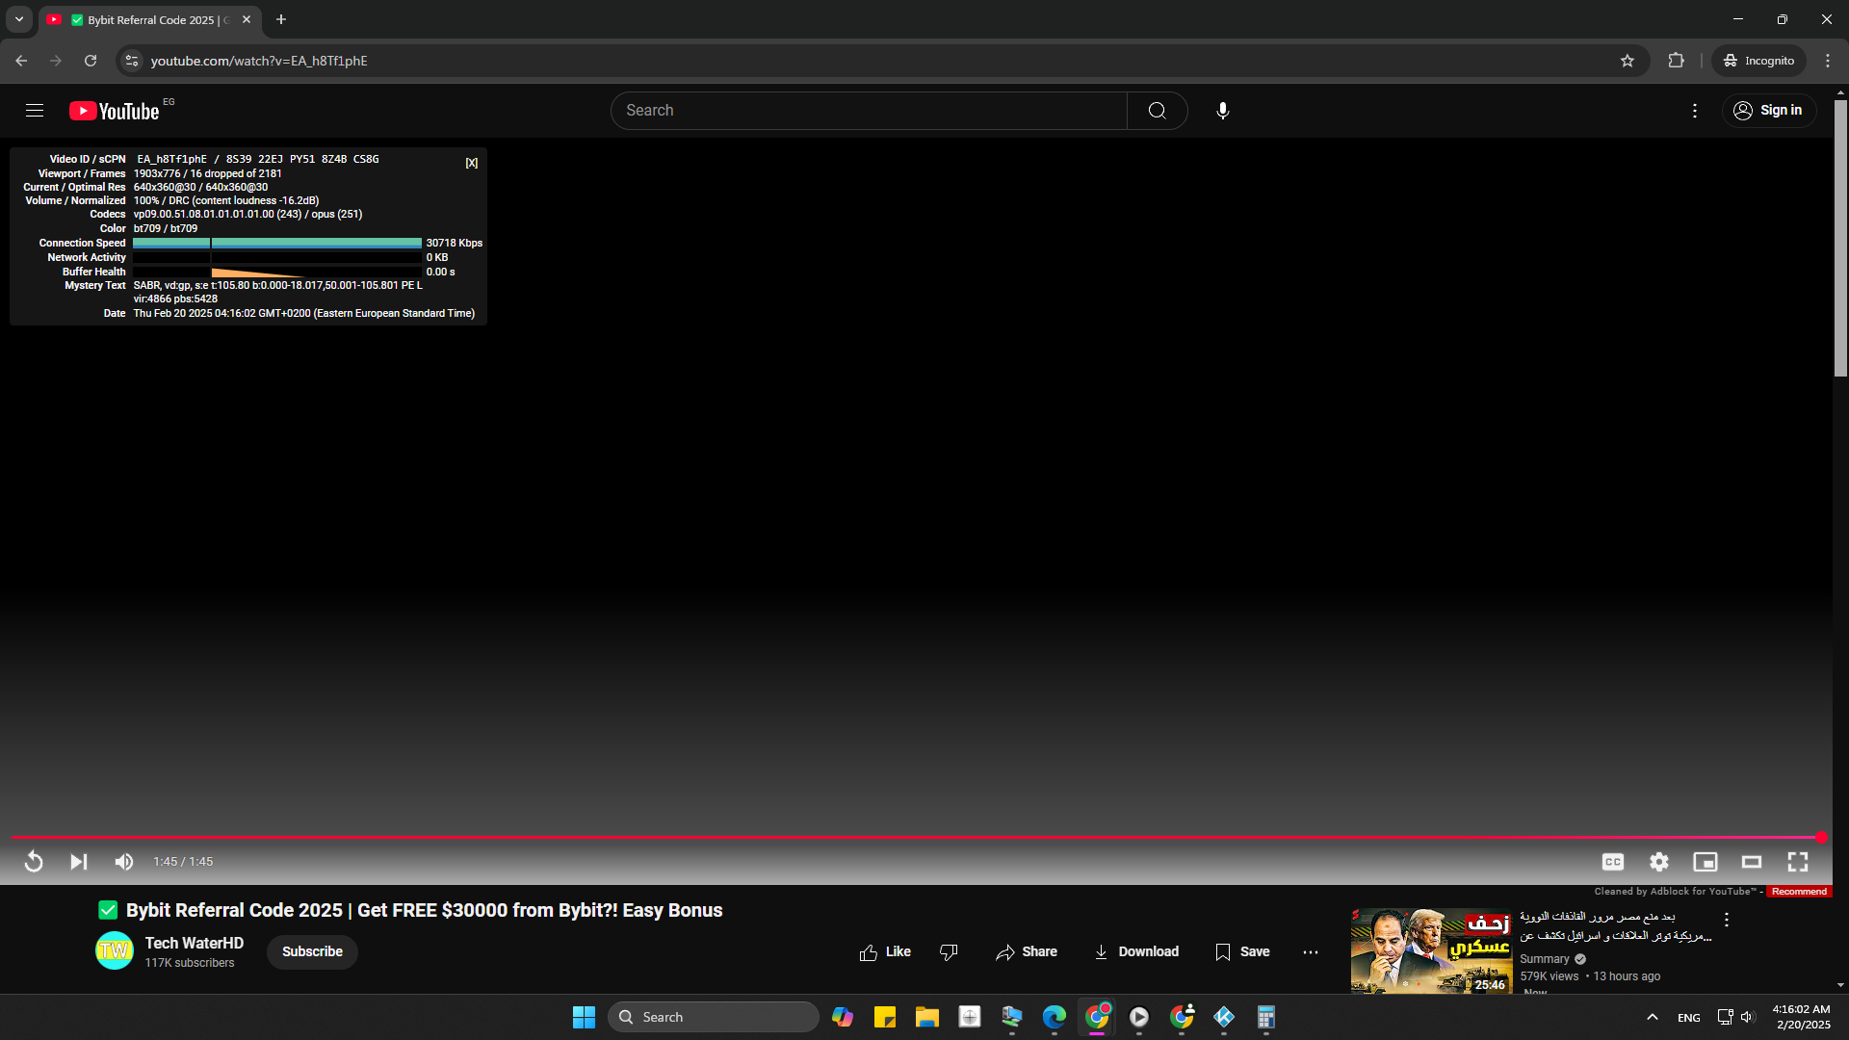Toggle closed captions on the player
Screen dimensions: 1849x1040
[1613, 862]
